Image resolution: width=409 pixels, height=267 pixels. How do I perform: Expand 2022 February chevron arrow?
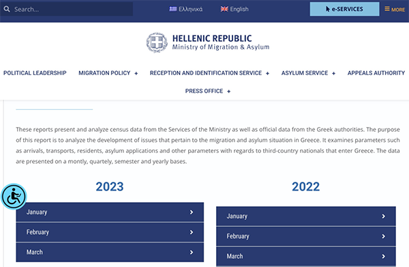(x=383, y=236)
